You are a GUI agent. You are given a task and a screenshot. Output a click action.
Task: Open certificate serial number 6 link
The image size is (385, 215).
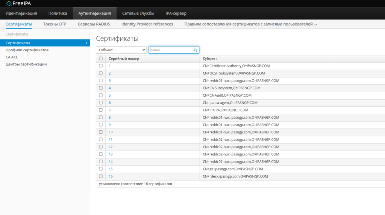[109, 103]
